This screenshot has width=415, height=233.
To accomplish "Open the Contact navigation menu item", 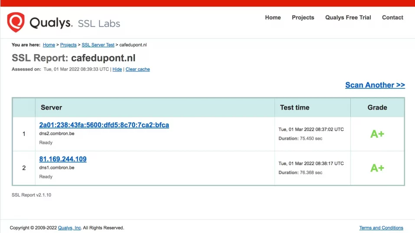I will pyautogui.click(x=392, y=17).
